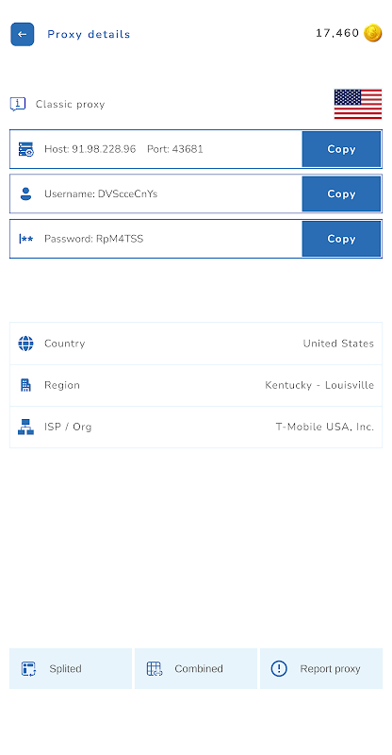Click the password asterisk icon
392x755 pixels.
coord(26,239)
